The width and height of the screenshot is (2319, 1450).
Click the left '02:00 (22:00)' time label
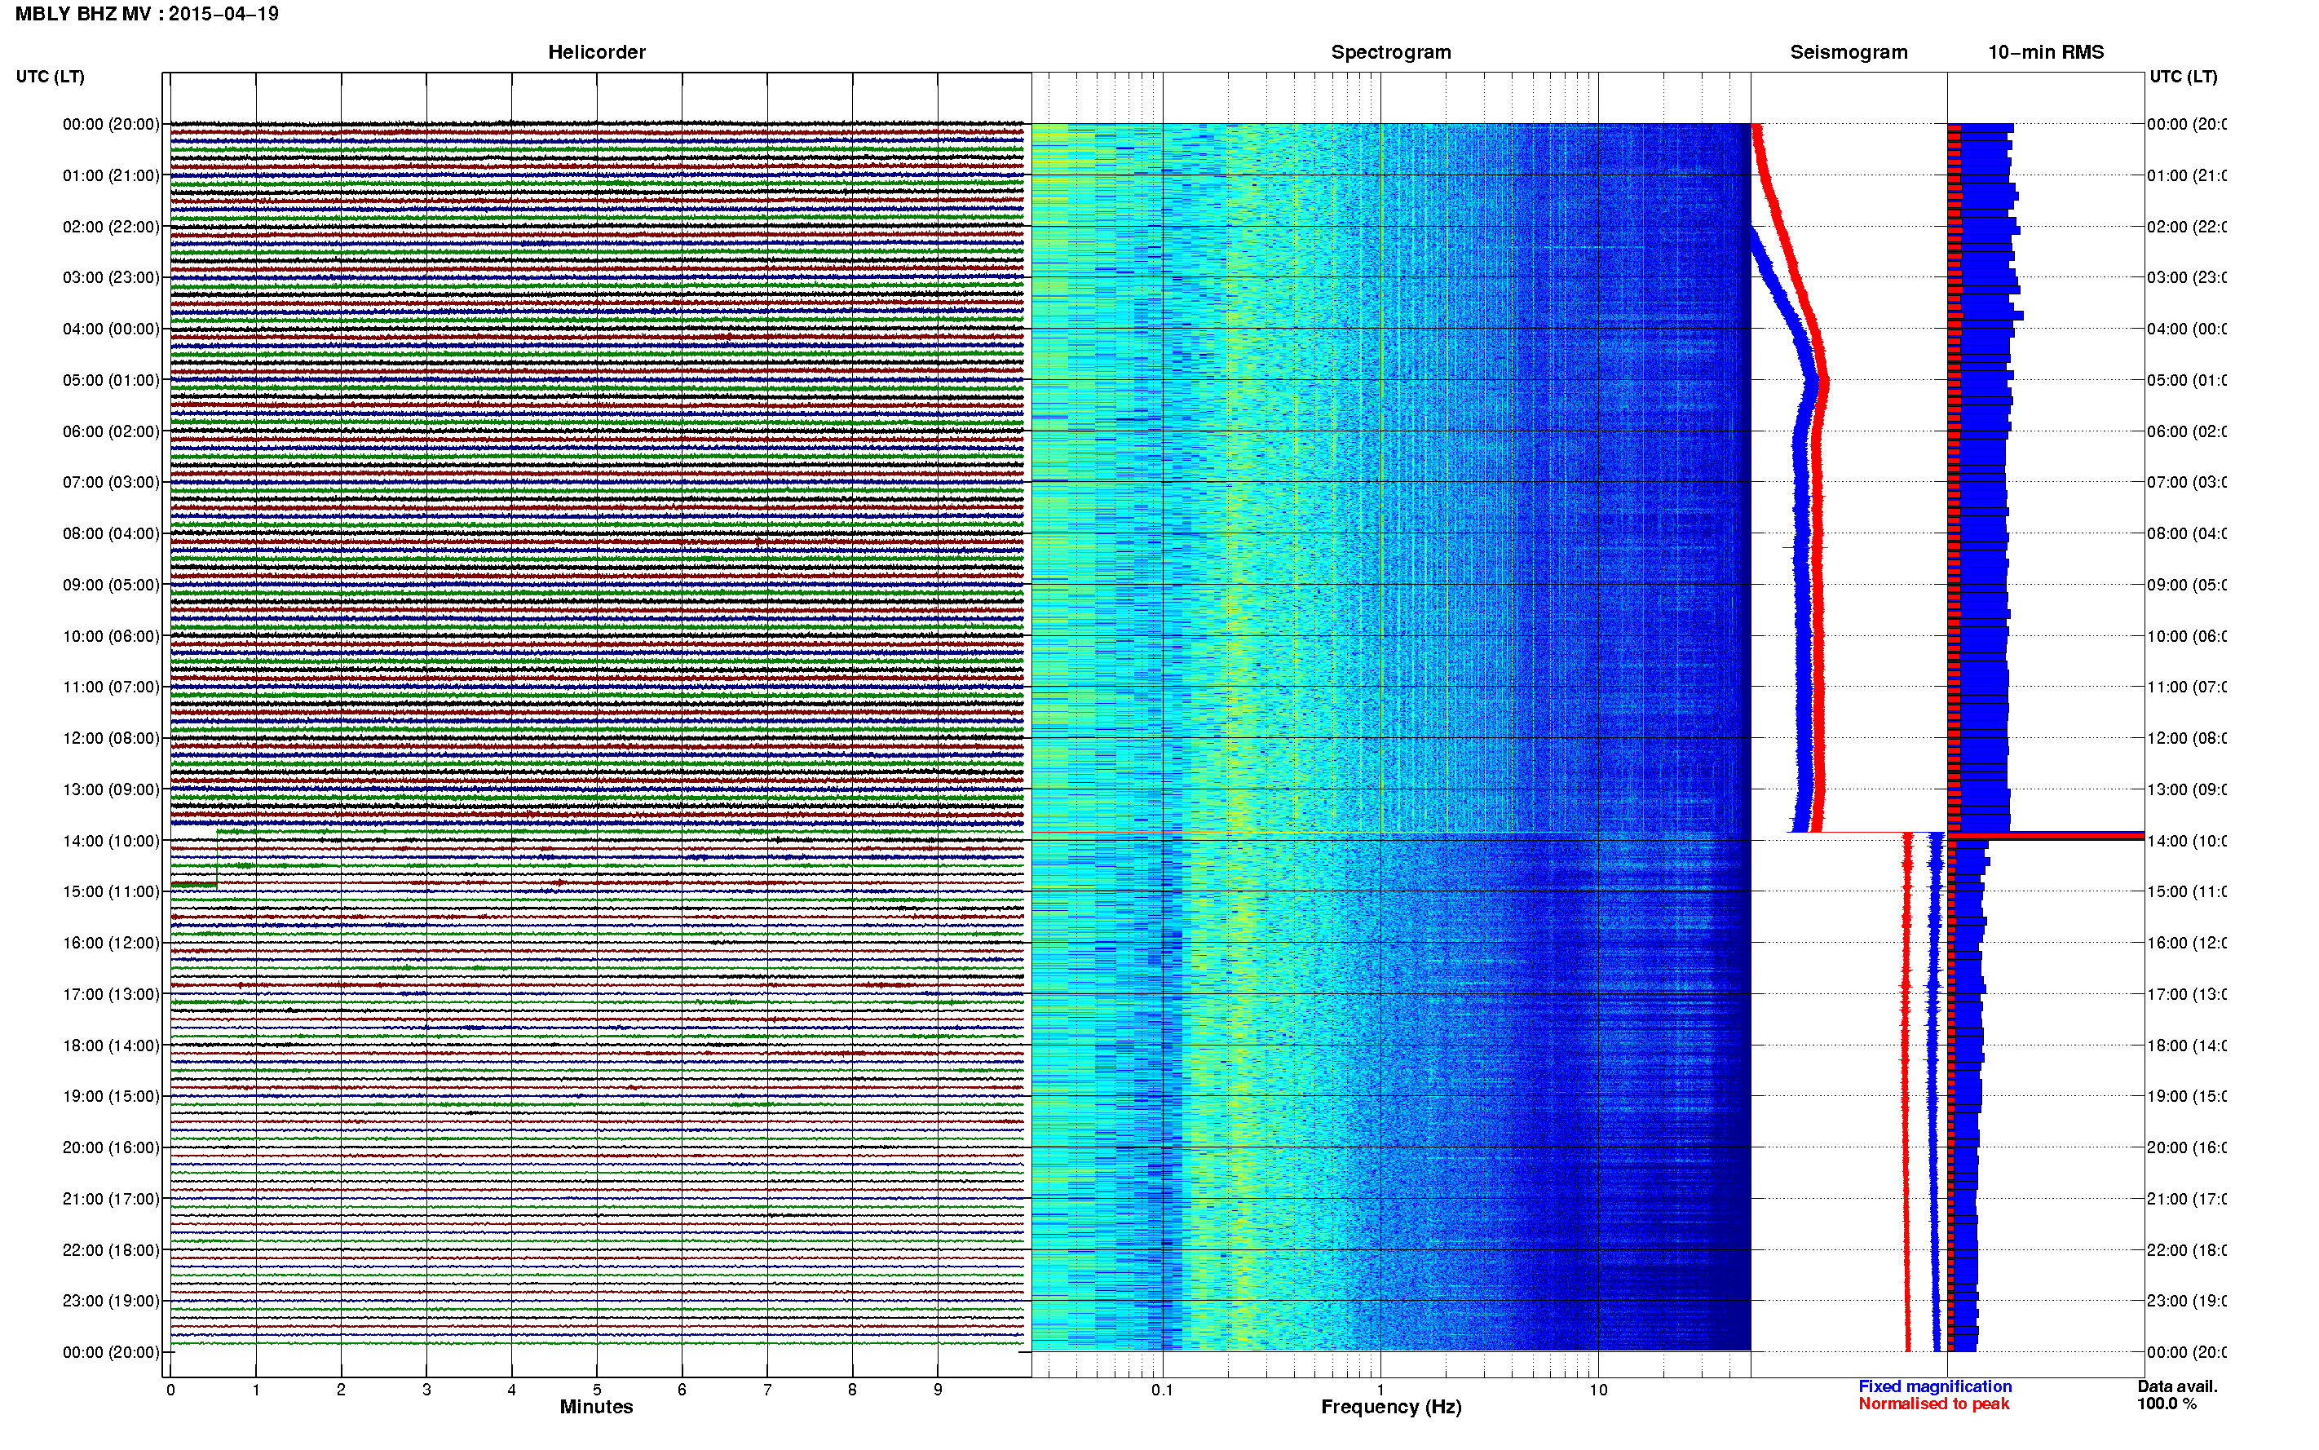[111, 227]
